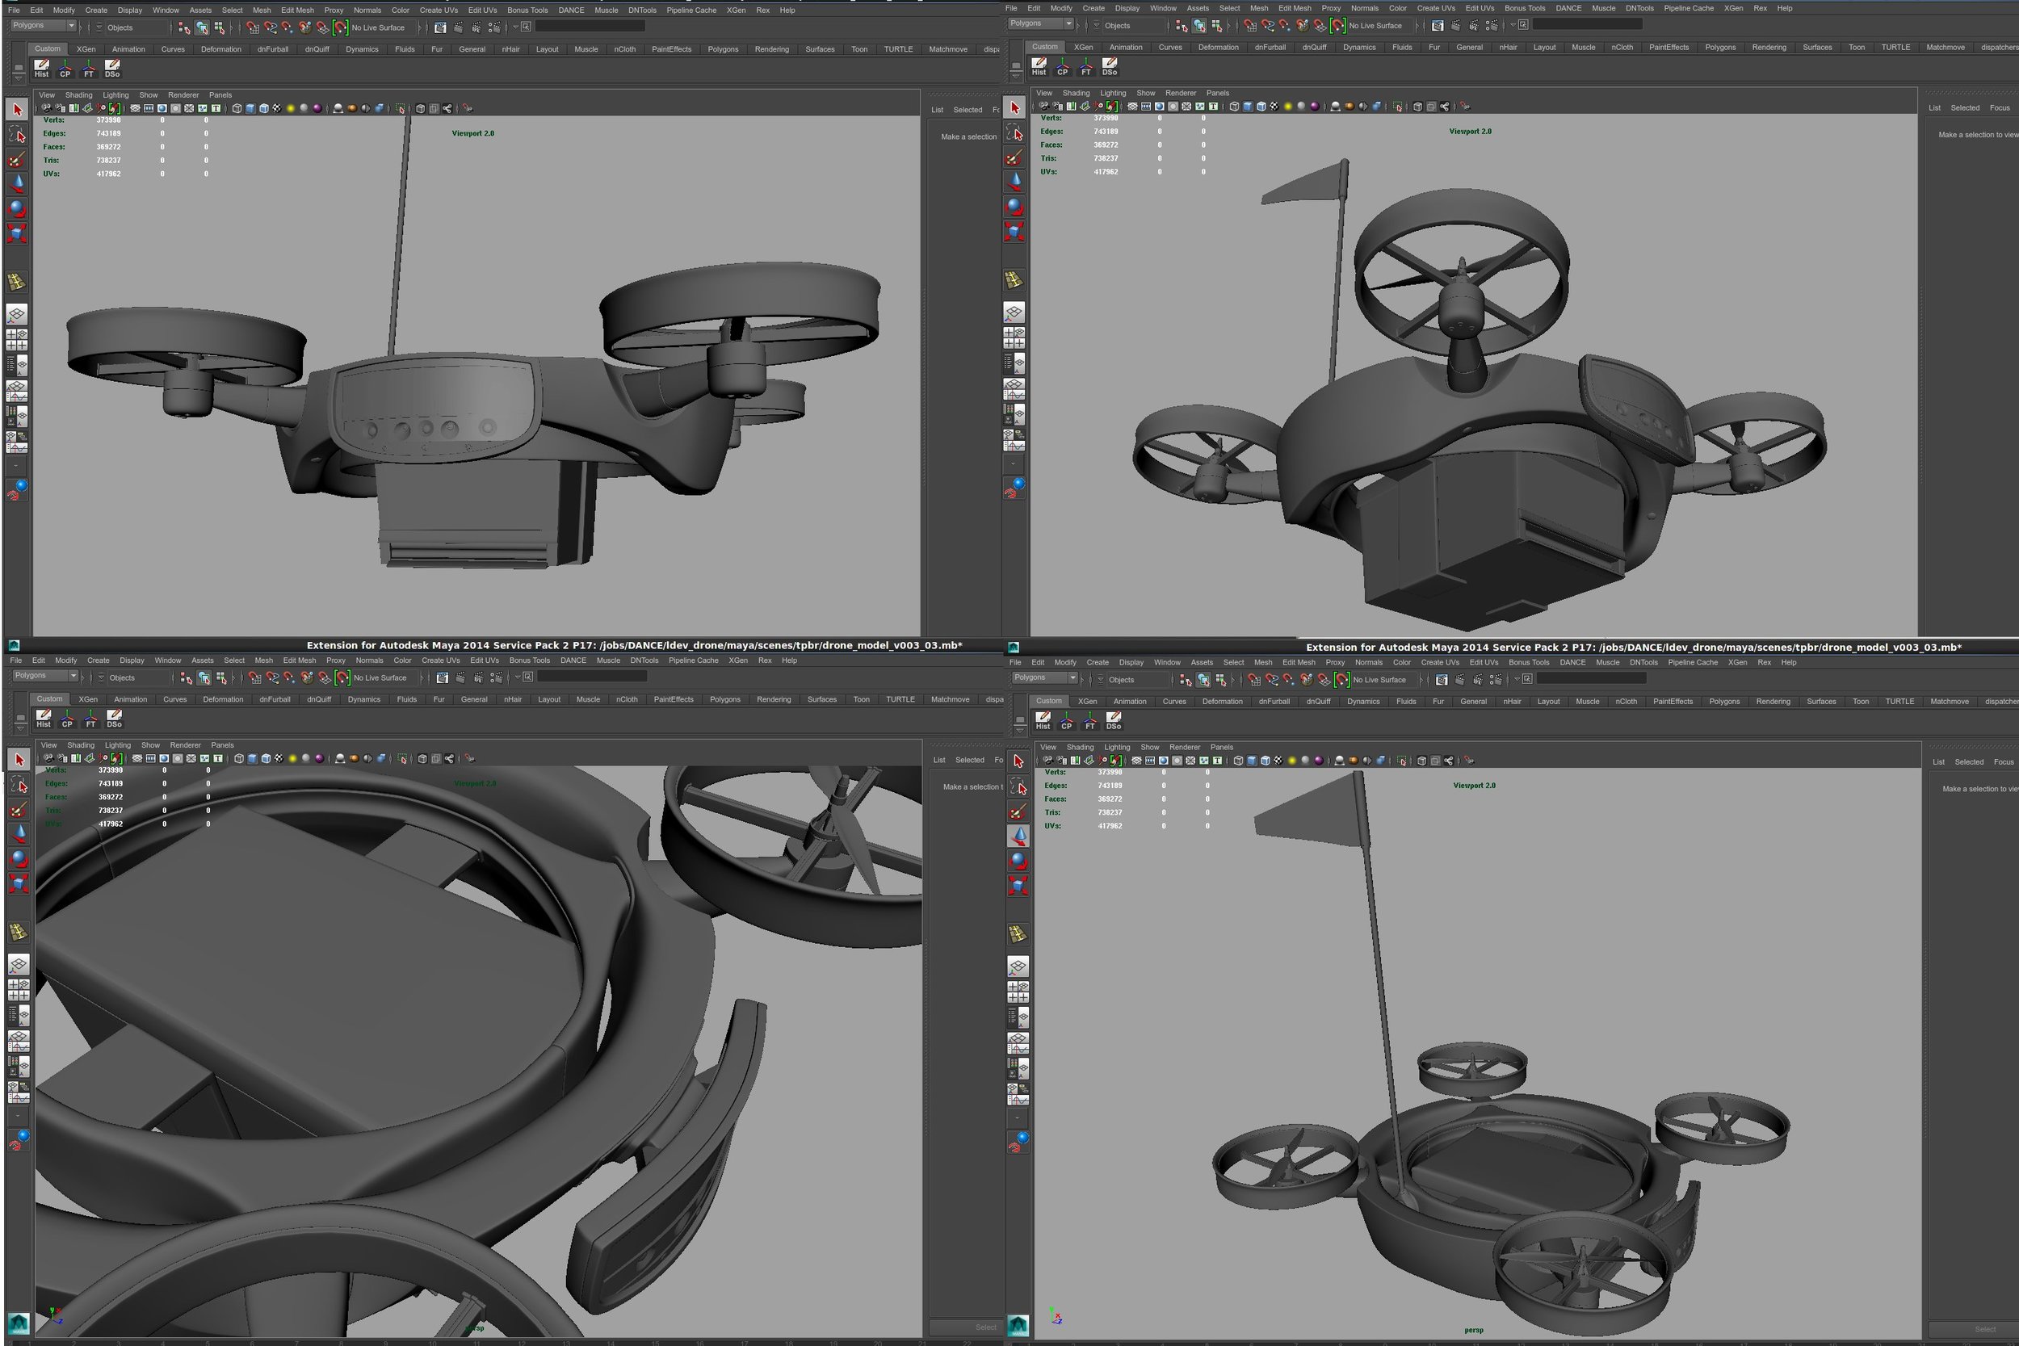Switch to the Polygons shelf tab in the top-left window
The height and width of the screenshot is (1346, 2019).
(x=723, y=49)
